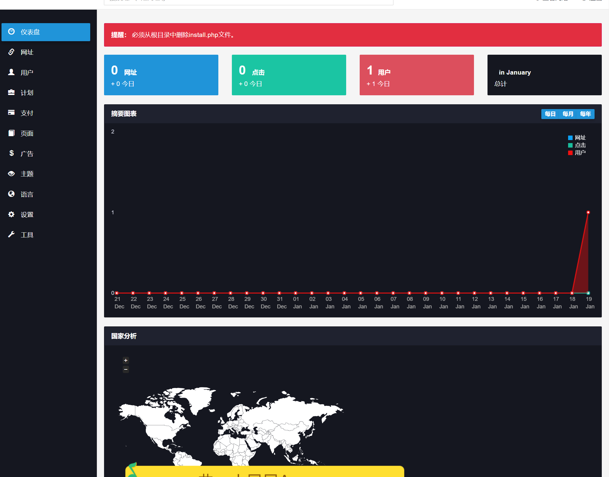Click the eye icon beside 主题
This screenshot has height=477, width=609.
[x=11, y=174]
